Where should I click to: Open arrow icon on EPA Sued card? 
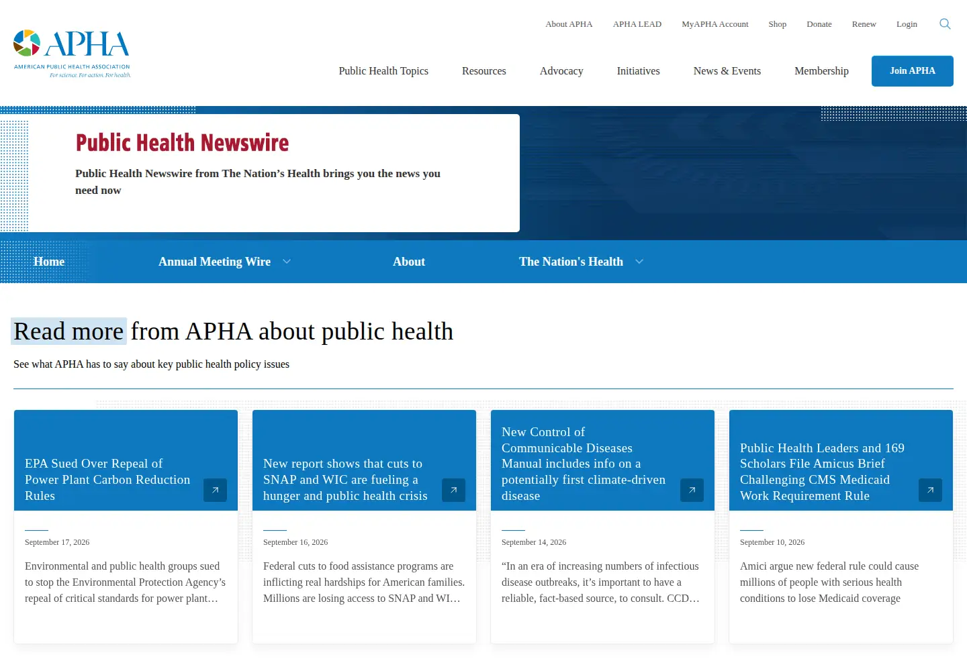click(x=215, y=490)
